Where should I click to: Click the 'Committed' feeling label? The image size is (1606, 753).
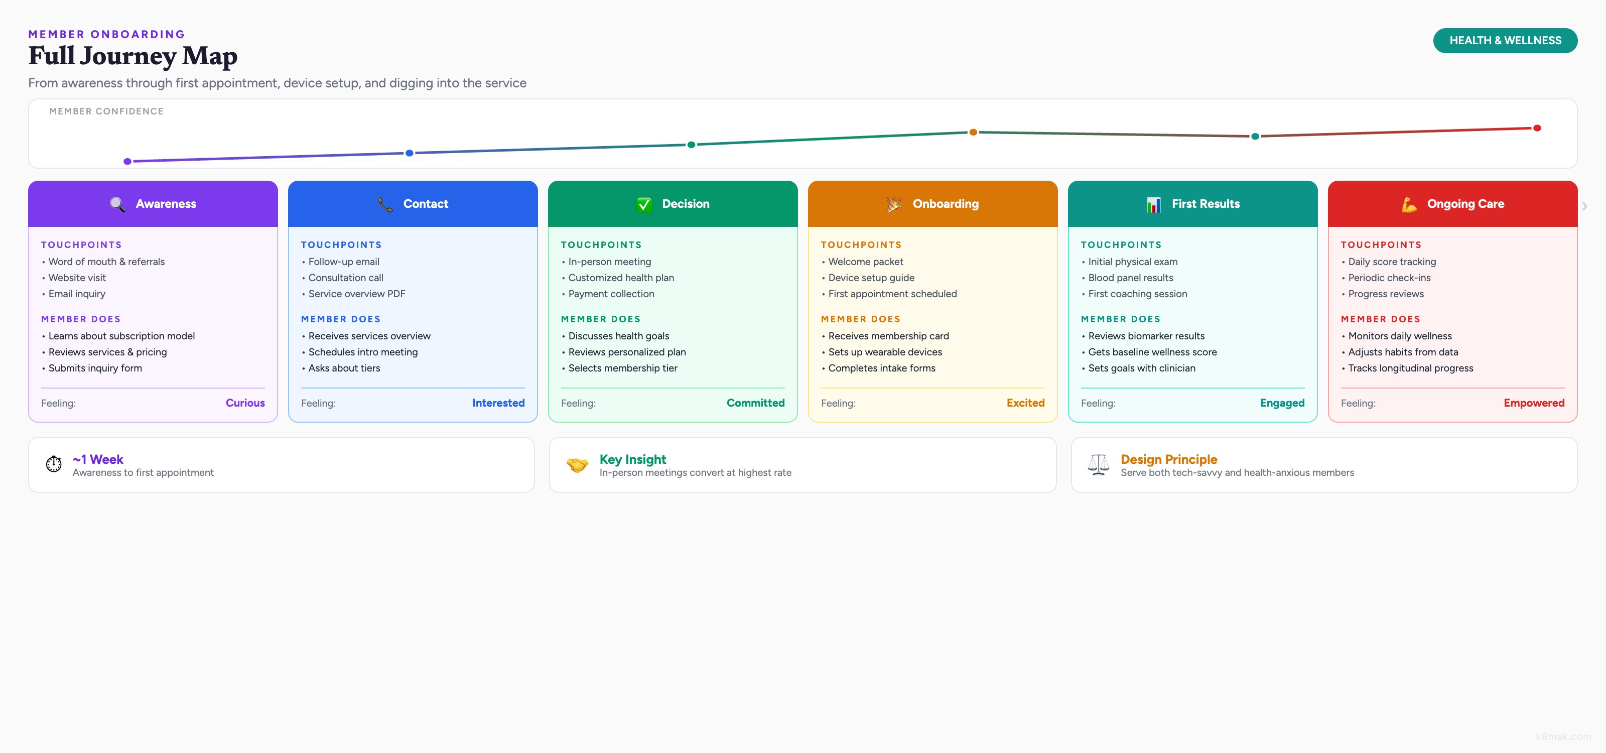point(756,403)
